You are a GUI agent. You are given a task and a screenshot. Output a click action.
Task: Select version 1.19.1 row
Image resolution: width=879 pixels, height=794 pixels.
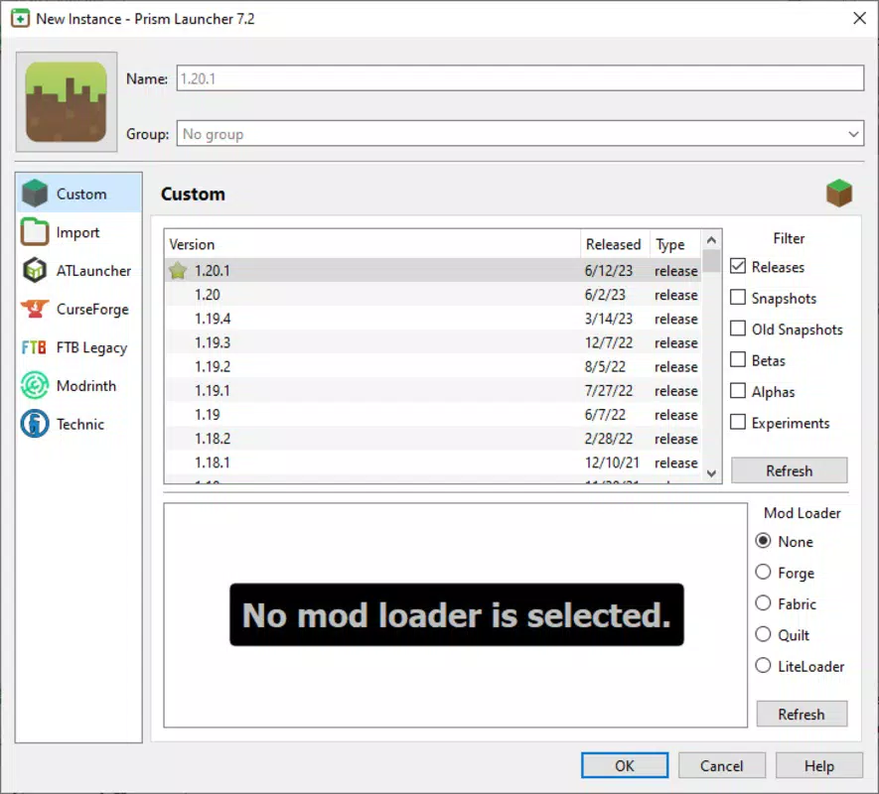432,391
